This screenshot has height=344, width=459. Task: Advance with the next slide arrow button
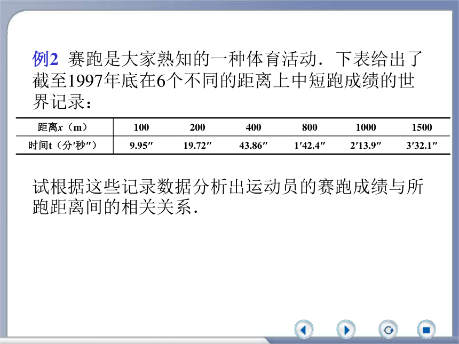point(346,330)
